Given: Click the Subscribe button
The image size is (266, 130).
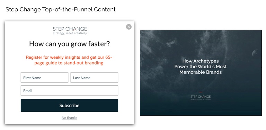Looking at the screenshot, I should [x=69, y=106].
